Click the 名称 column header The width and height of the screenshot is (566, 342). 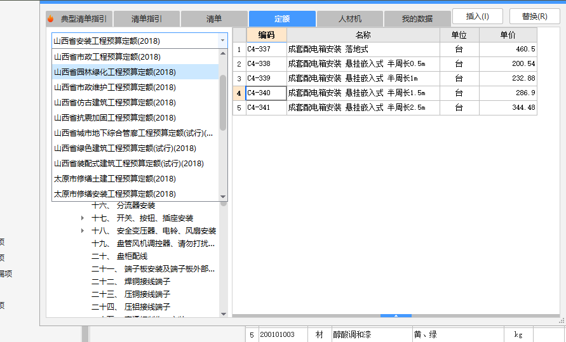pyautogui.click(x=363, y=35)
